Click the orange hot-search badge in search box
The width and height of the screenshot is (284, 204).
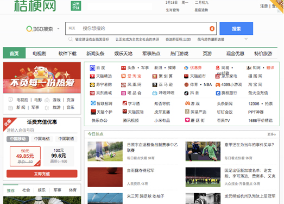click(212, 28)
